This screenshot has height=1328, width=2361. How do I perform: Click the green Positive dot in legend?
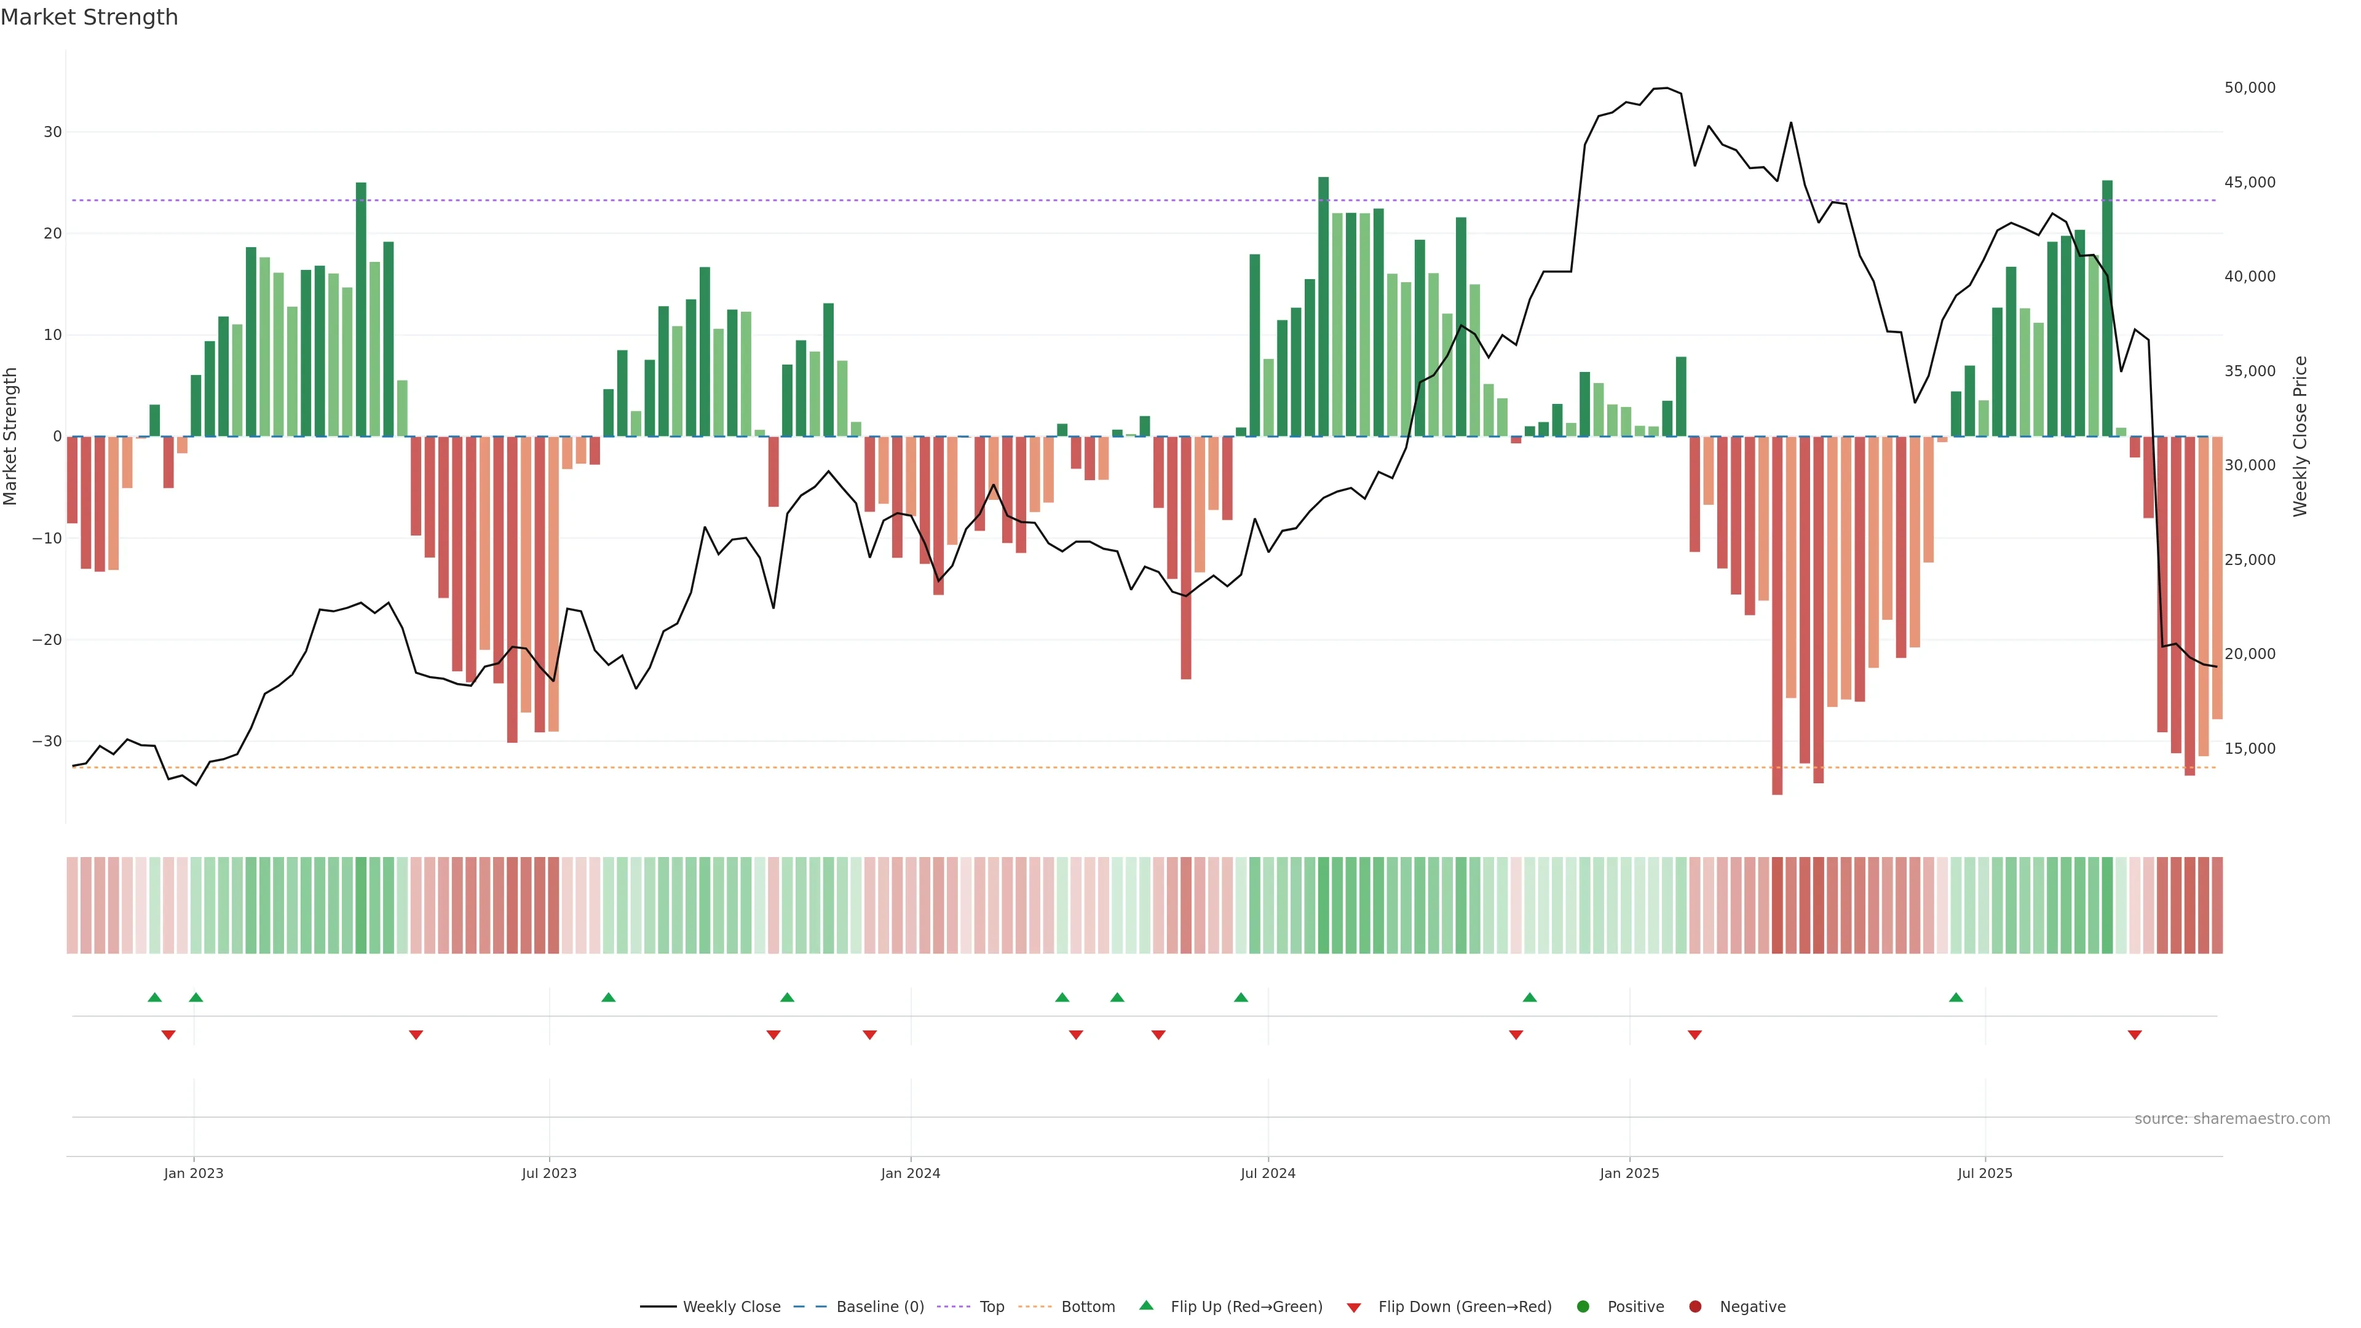[x=1583, y=1307]
